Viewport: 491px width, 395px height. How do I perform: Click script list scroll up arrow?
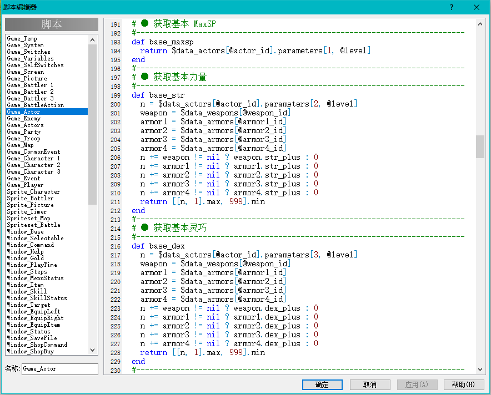92,40
